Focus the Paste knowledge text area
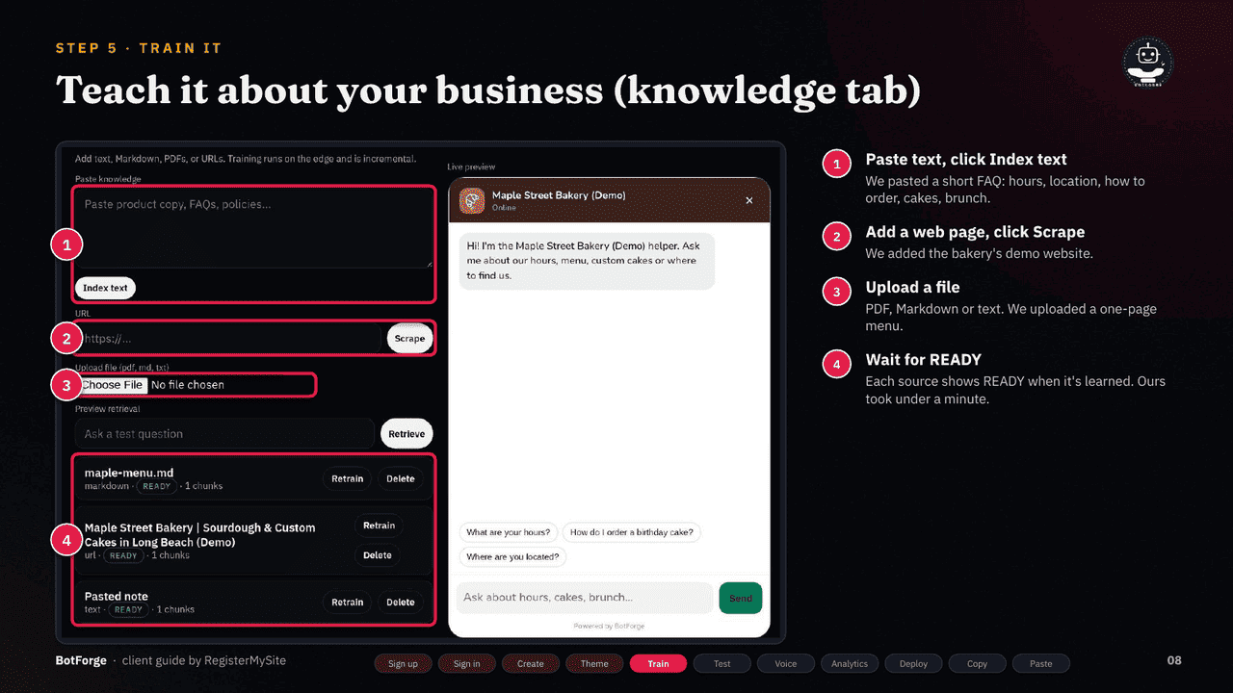 [x=254, y=229]
